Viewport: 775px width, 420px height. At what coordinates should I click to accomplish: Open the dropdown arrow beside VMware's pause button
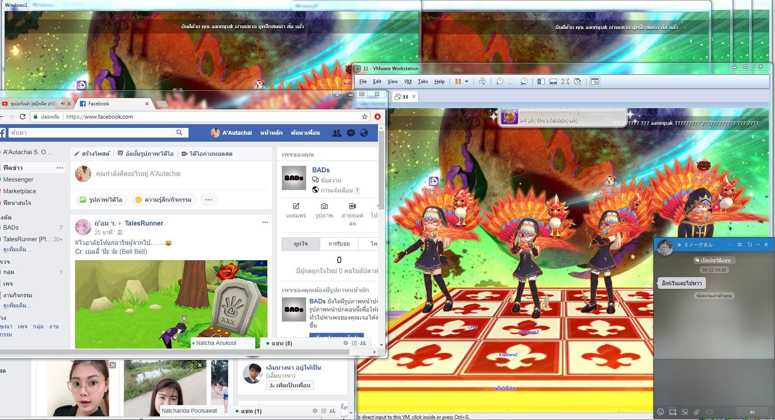tap(466, 81)
